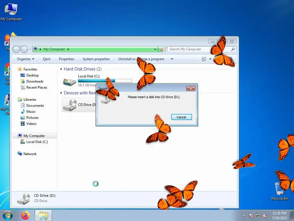Viewport: 294px width, 221px height.
Task: Select Favorites in the navigation pane
Action: [x=30, y=69]
